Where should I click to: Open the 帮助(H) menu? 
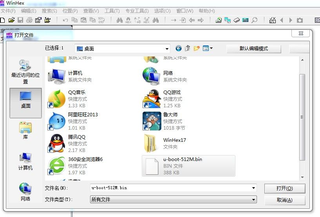pos(207,11)
